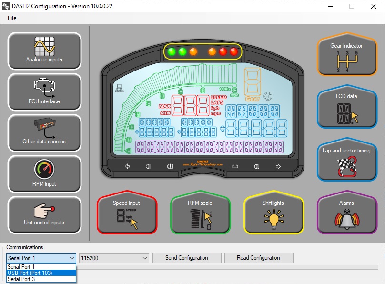Screen dimensions: 385x284
Task: Open the Speed input configuration
Action: (127, 214)
